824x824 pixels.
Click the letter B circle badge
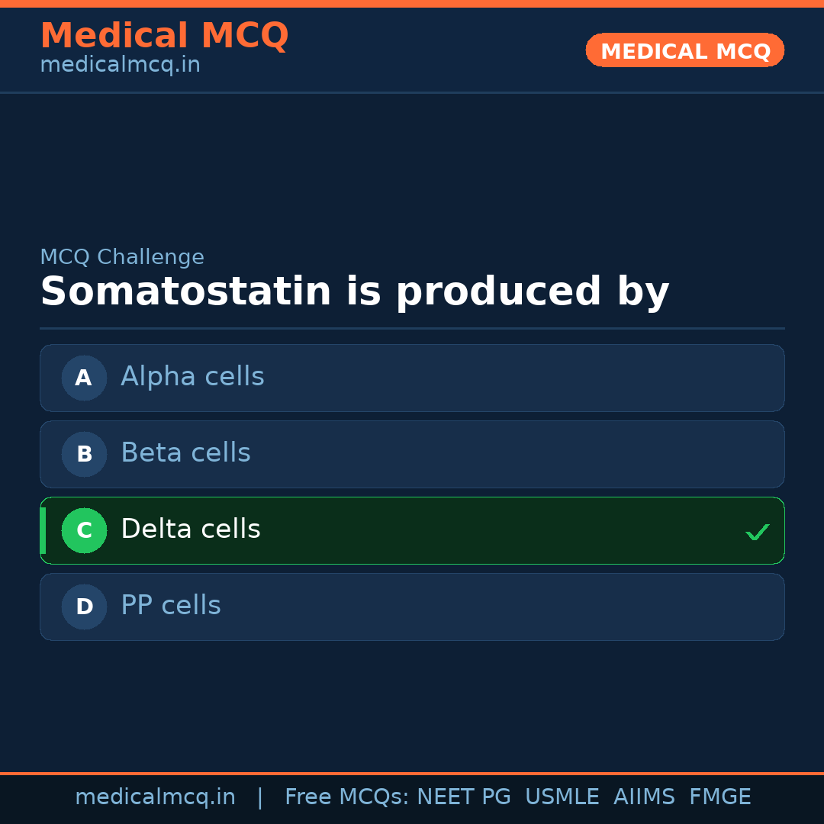point(84,454)
